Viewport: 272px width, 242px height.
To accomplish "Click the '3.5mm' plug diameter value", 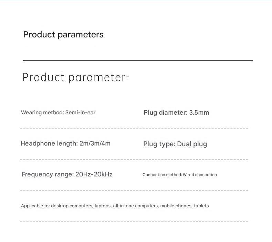I will pyautogui.click(x=199, y=113).
